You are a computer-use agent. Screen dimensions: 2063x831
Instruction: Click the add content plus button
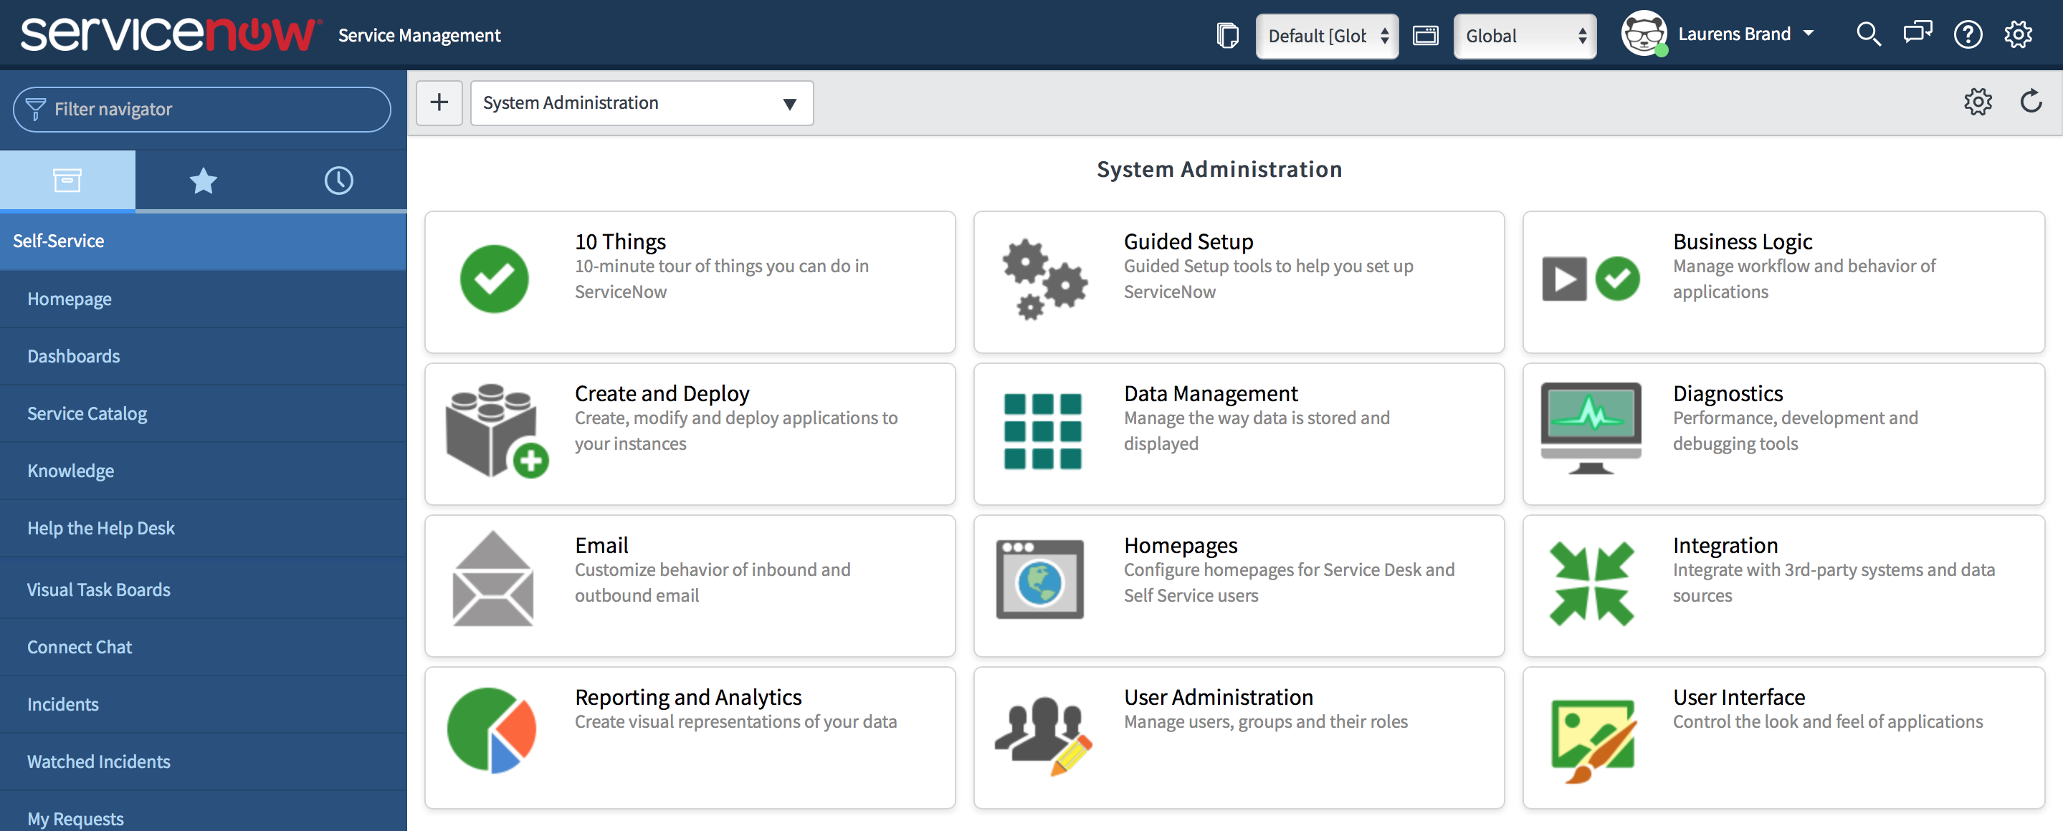[x=439, y=102]
